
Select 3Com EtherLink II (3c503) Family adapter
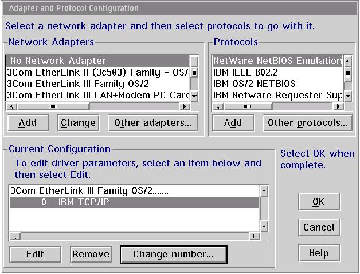97,72
